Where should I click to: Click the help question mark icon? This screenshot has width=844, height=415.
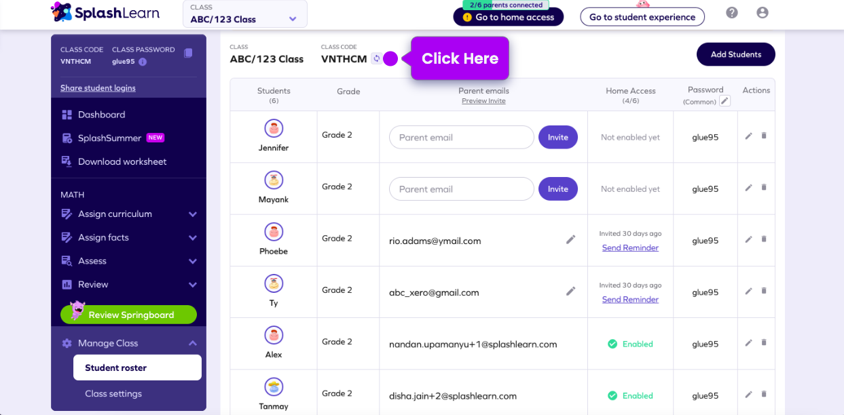pyautogui.click(x=732, y=13)
